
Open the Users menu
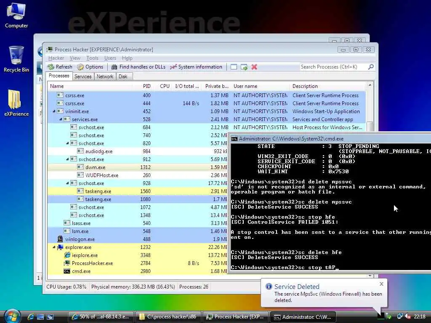110,58
